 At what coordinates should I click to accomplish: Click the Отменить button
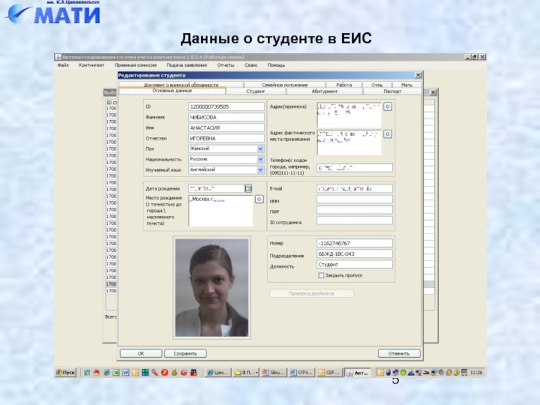pos(399,353)
